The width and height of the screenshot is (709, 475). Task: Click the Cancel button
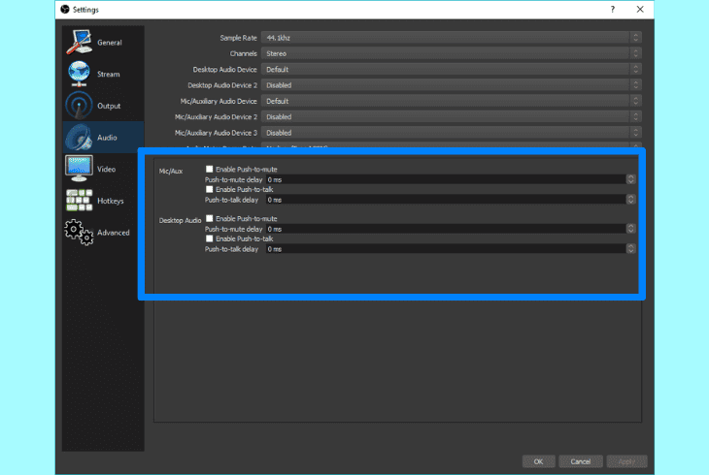[580, 461]
